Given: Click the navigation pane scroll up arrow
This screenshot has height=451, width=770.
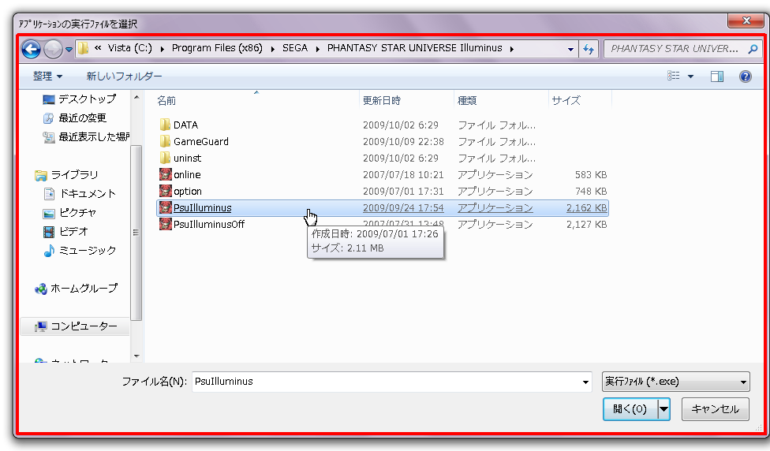Looking at the screenshot, I should (136, 97).
